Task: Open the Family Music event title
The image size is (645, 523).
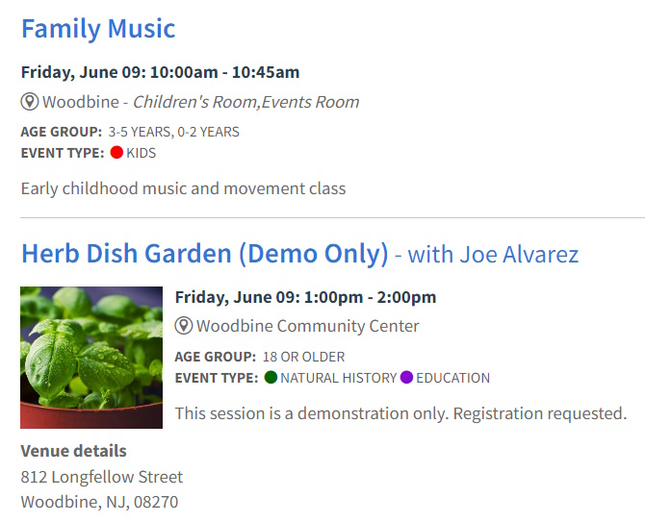Action: click(x=98, y=29)
